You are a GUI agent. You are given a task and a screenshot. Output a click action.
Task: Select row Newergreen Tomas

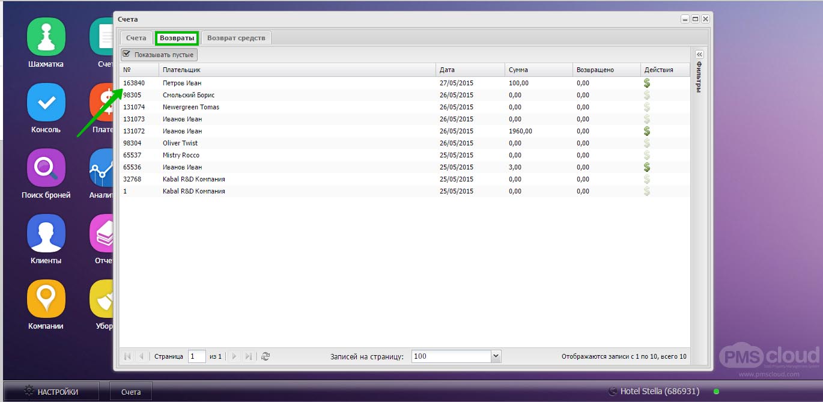tap(404, 107)
